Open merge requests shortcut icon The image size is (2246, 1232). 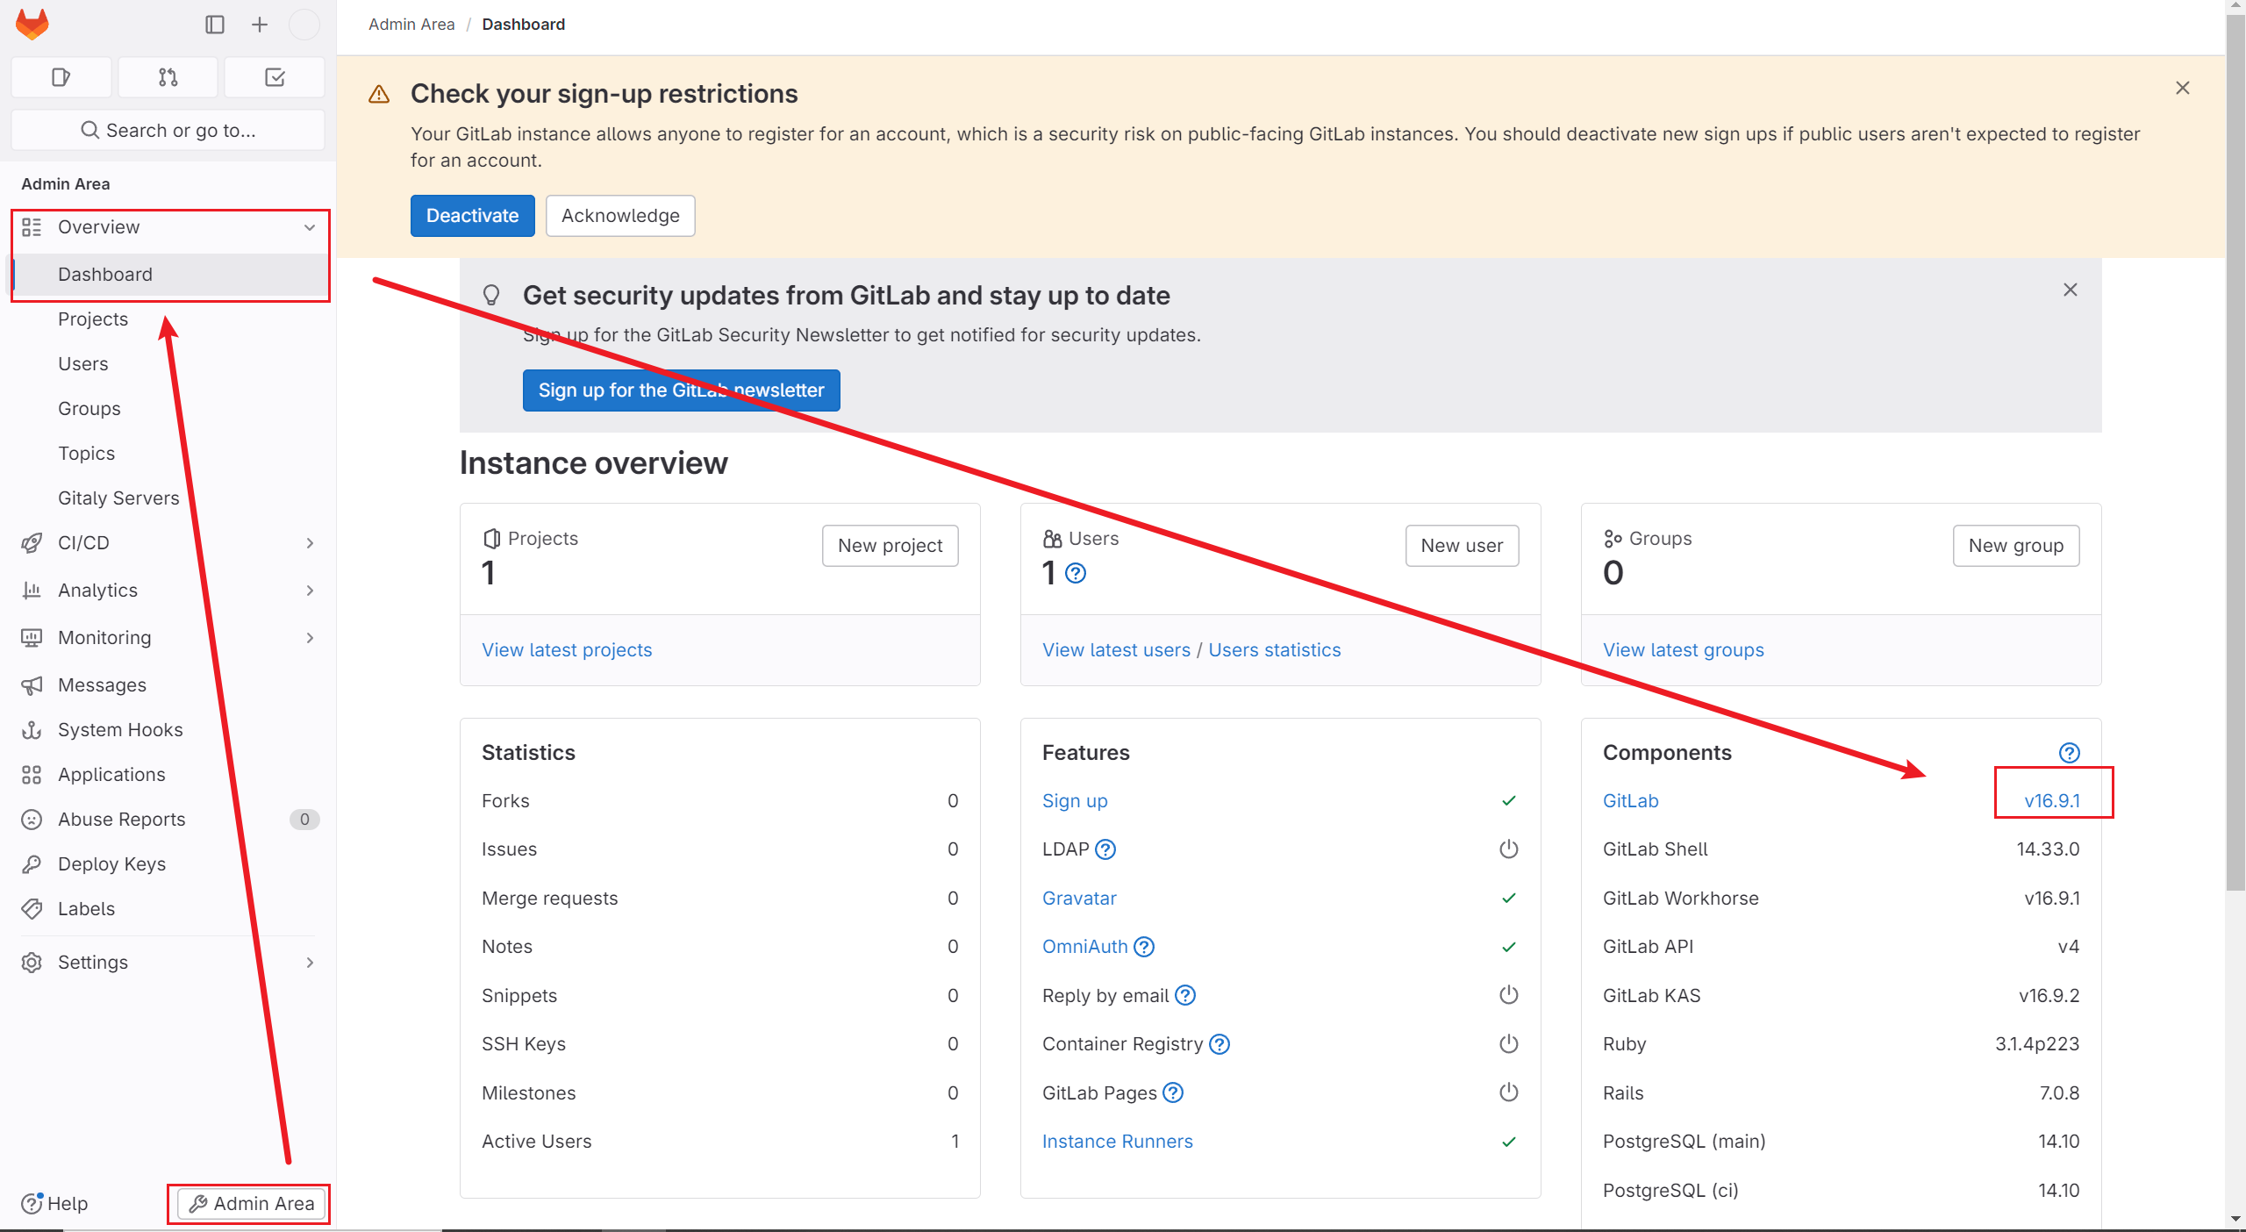click(x=168, y=77)
